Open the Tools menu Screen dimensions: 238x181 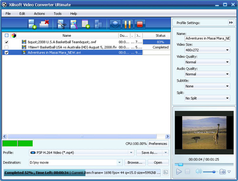click(58, 14)
